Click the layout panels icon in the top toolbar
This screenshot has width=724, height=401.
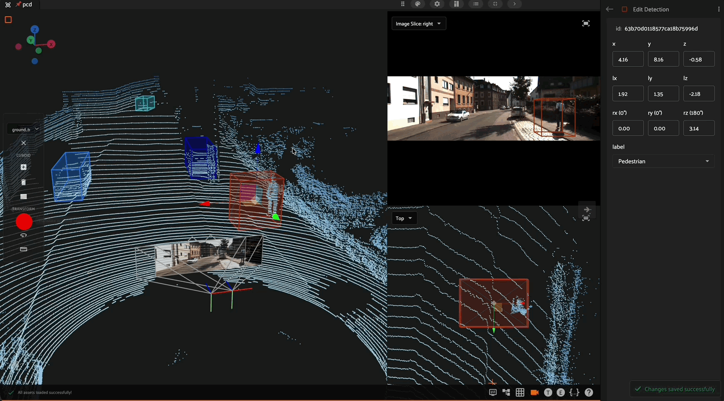click(457, 4)
